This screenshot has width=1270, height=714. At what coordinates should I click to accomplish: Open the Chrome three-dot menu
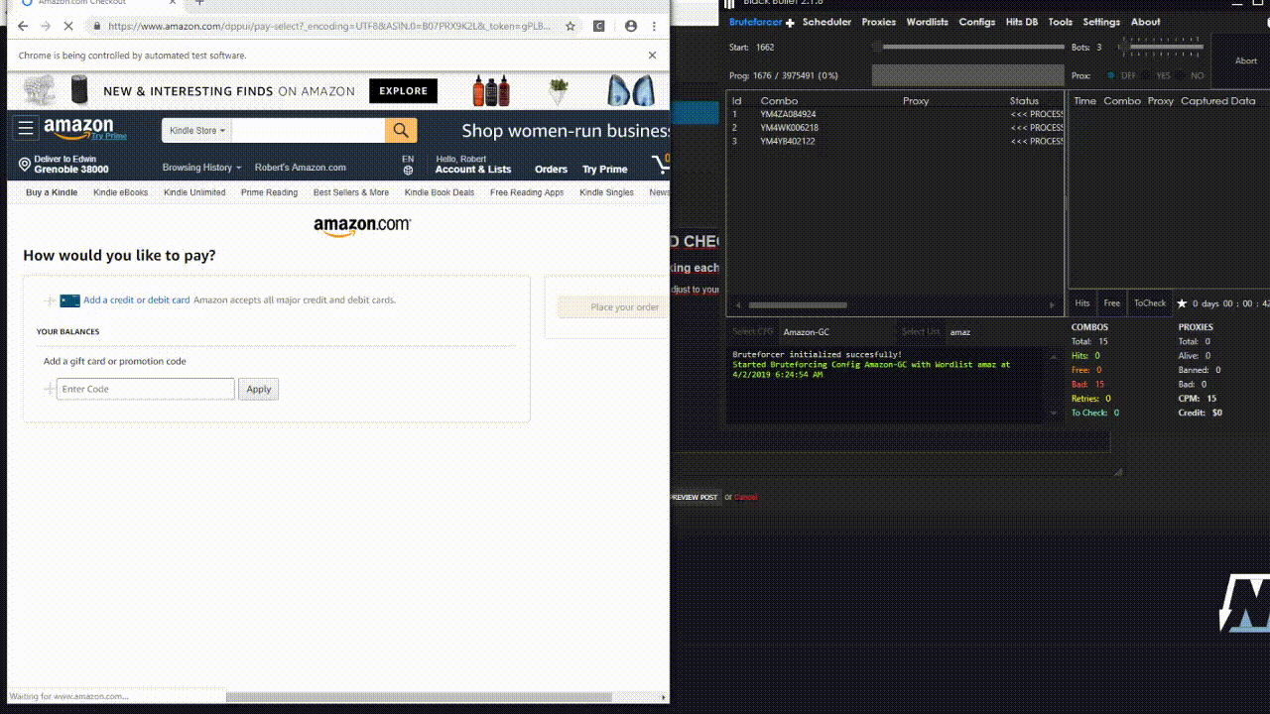click(x=654, y=27)
